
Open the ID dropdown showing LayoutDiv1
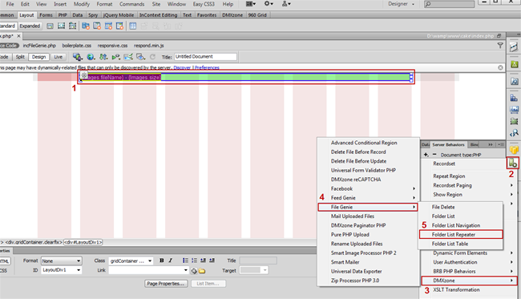click(x=61, y=270)
